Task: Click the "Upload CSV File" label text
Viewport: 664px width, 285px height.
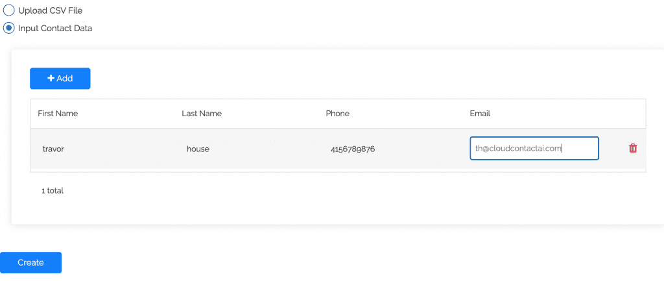Action: click(x=50, y=11)
